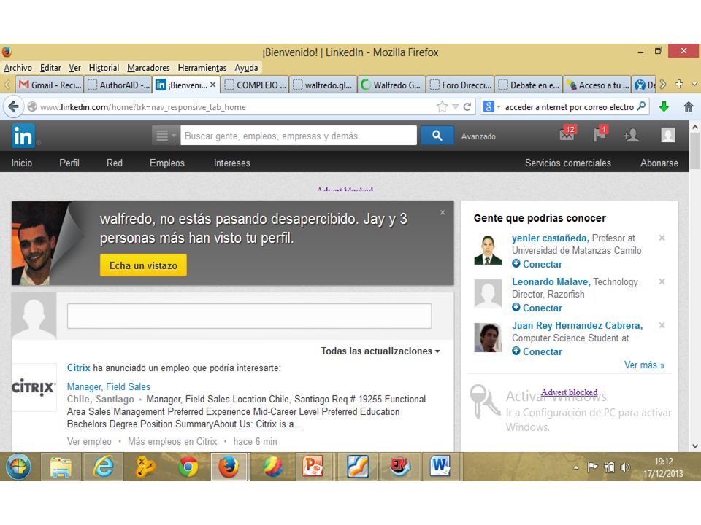The image size is (701, 525).
Task: Click the add connections icon
Action: pos(631,135)
